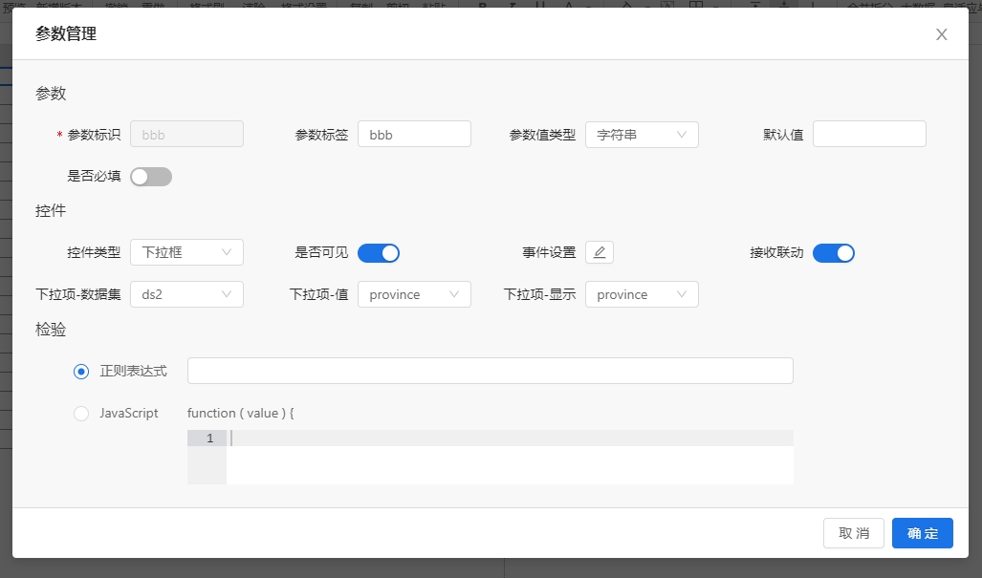This screenshot has width=982, height=578.
Task: Focus the 参数标签 input field
Action: 414,134
